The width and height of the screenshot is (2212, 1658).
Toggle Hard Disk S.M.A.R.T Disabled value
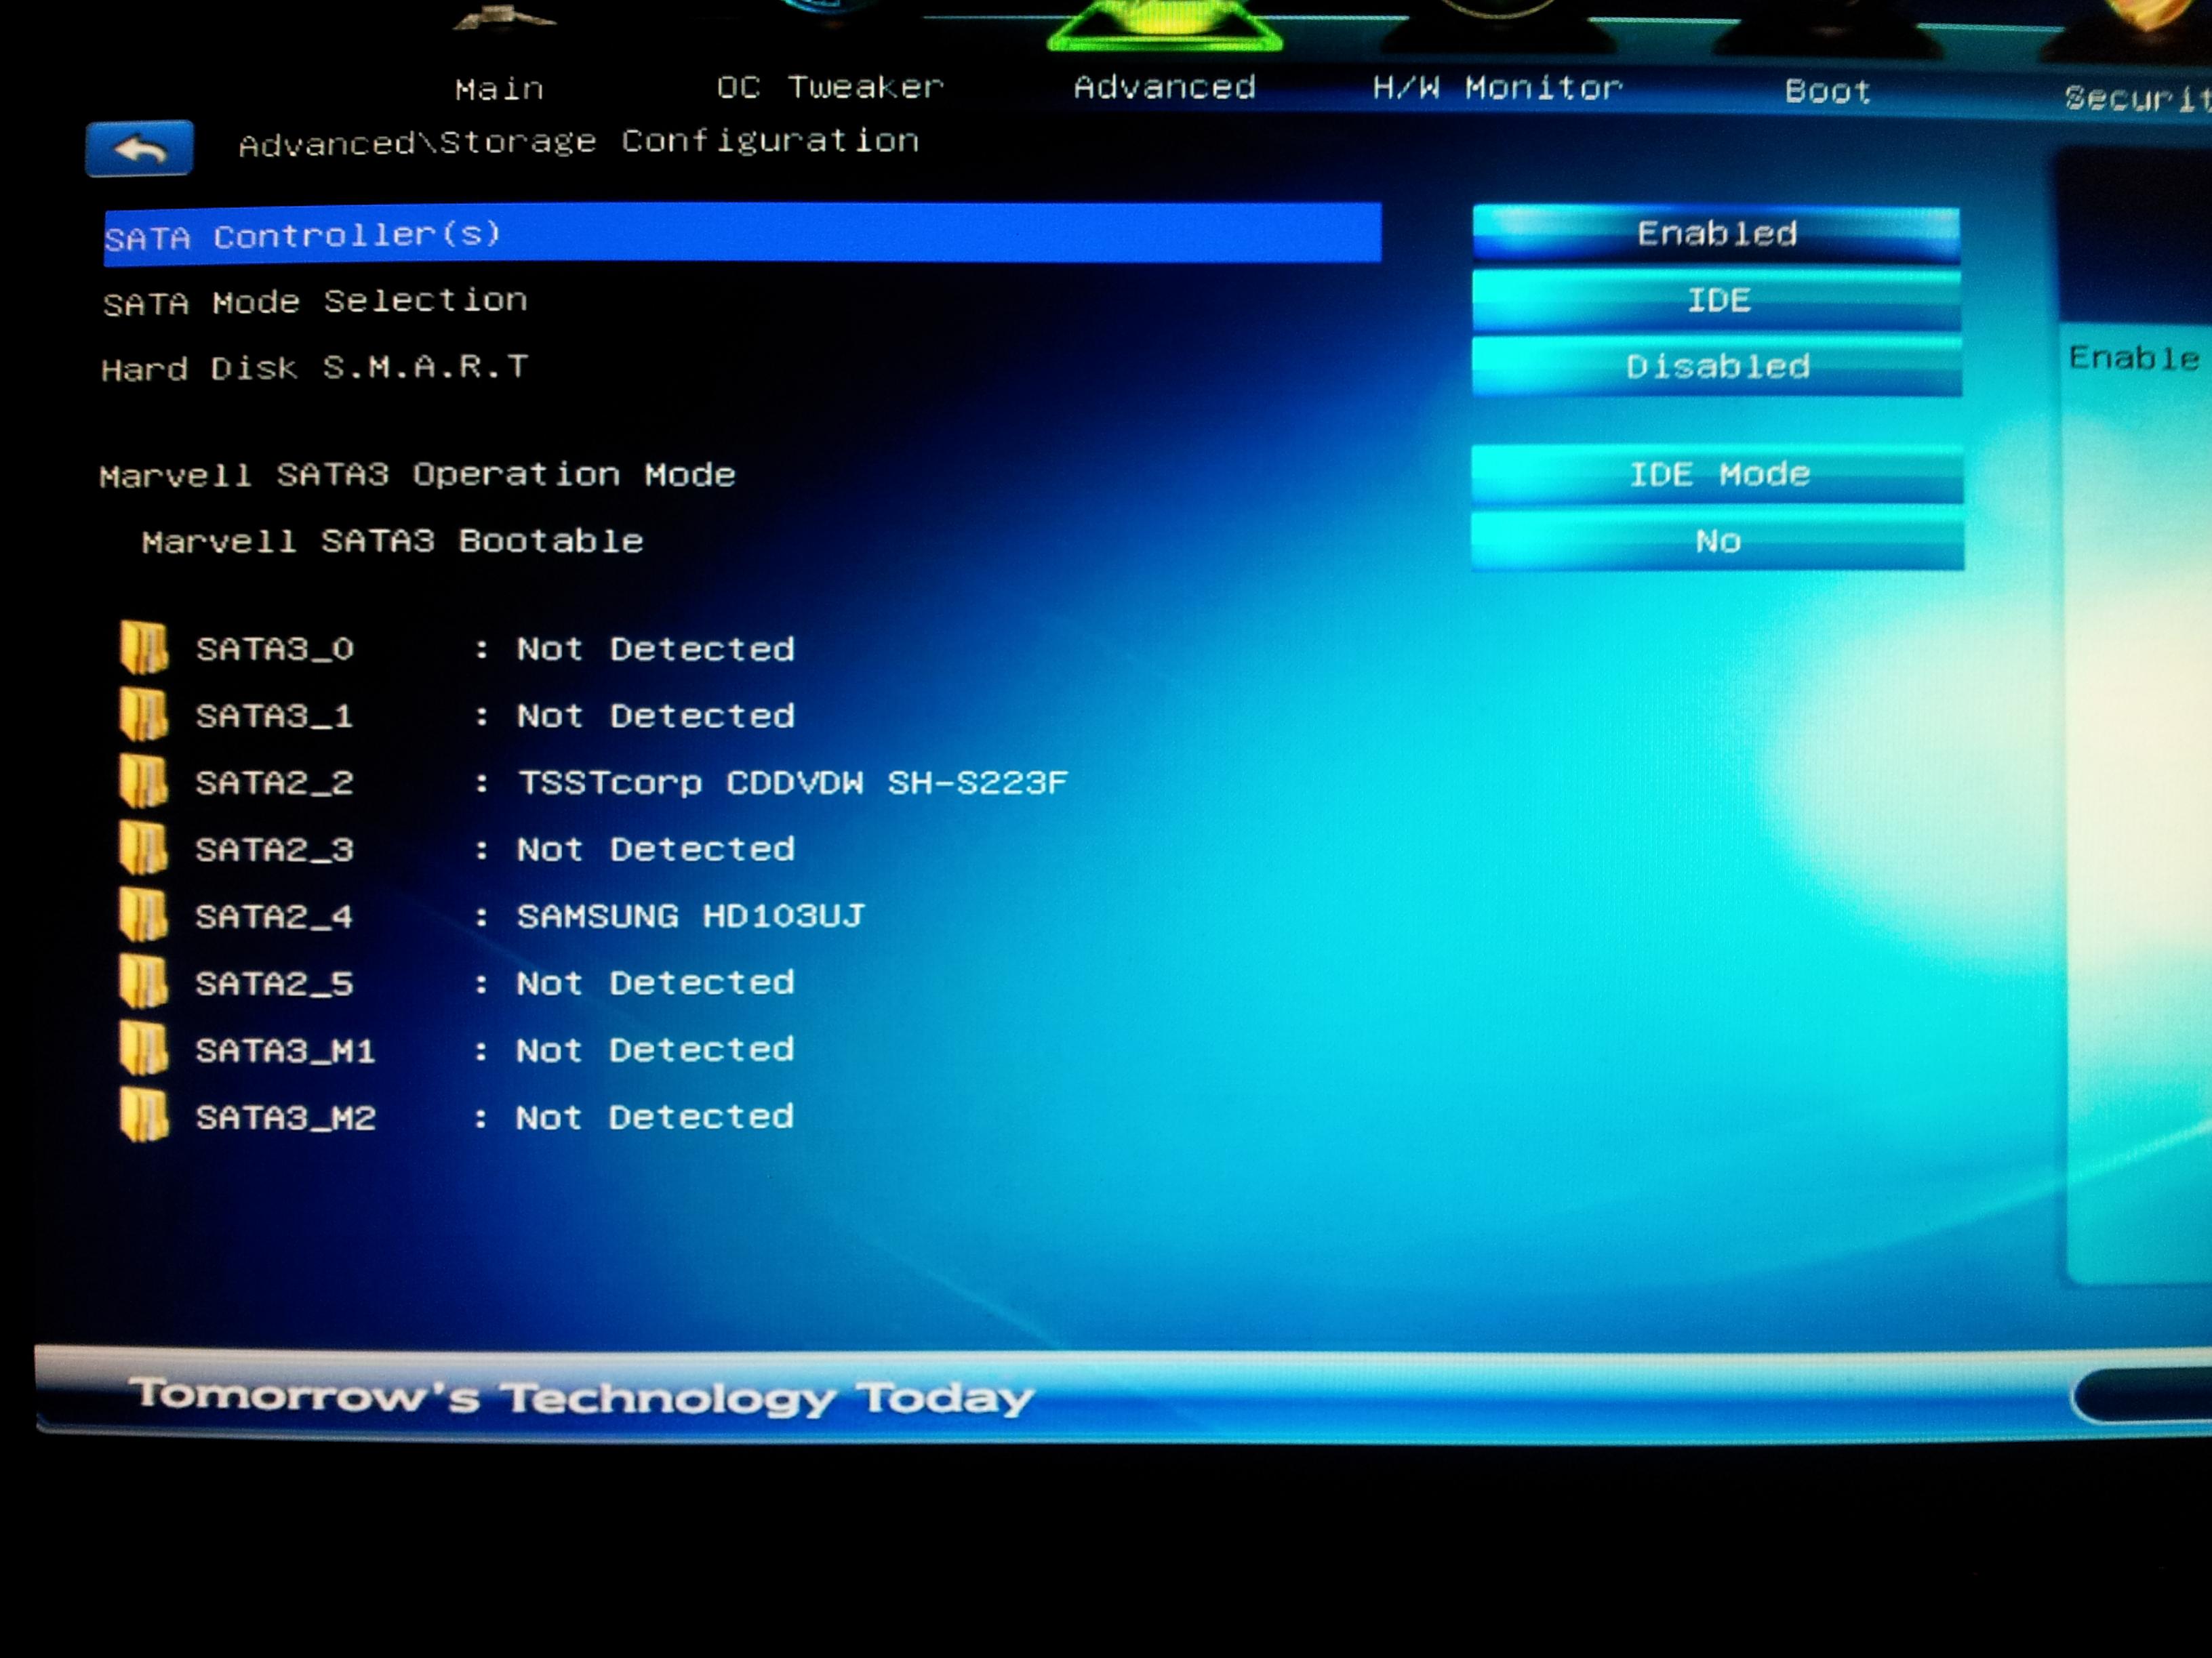1716,366
